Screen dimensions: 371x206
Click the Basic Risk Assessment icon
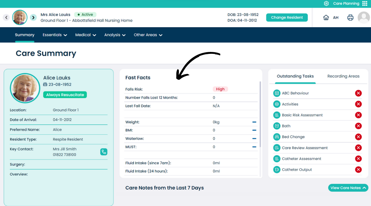(277, 115)
